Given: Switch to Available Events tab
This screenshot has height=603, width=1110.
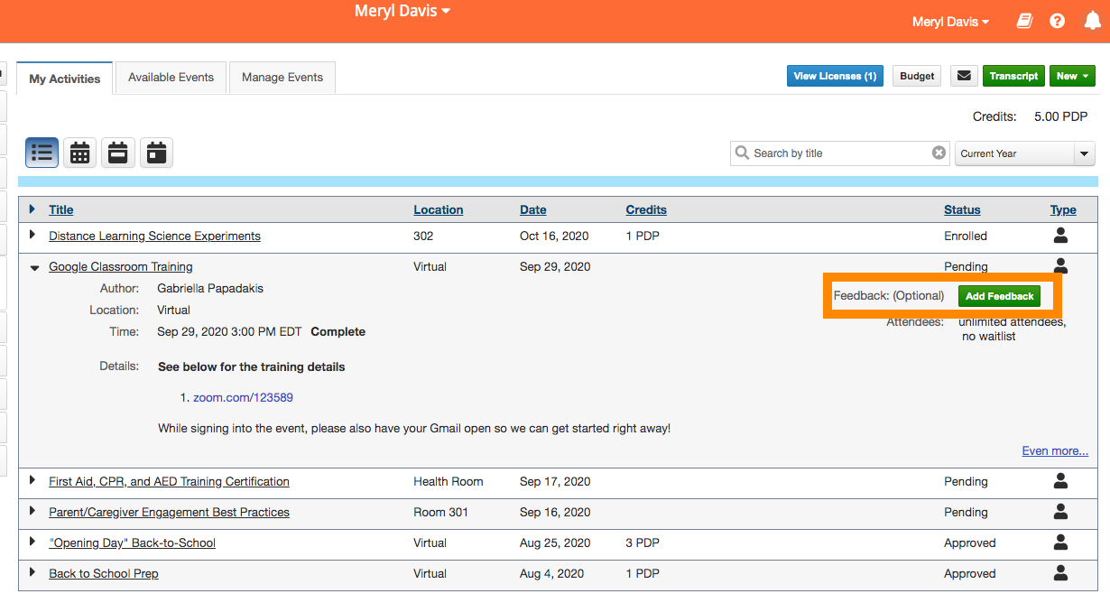Looking at the screenshot, I should 171,78.
